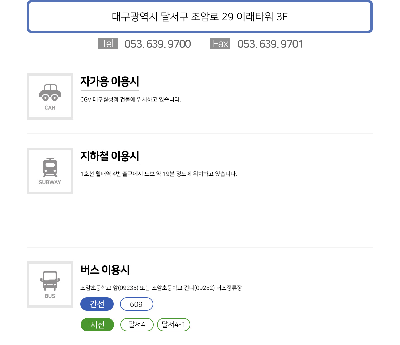Select bus route 달서4-1
This screenshot has width=400, height=345.
pos(174,325)
